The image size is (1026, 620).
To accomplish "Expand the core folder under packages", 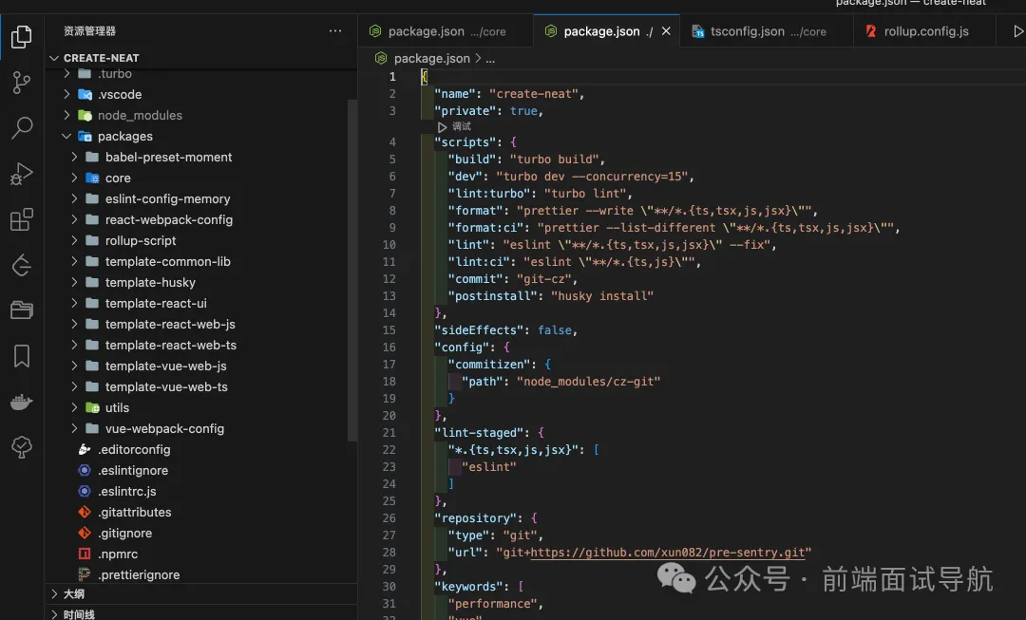I will 118,178.
